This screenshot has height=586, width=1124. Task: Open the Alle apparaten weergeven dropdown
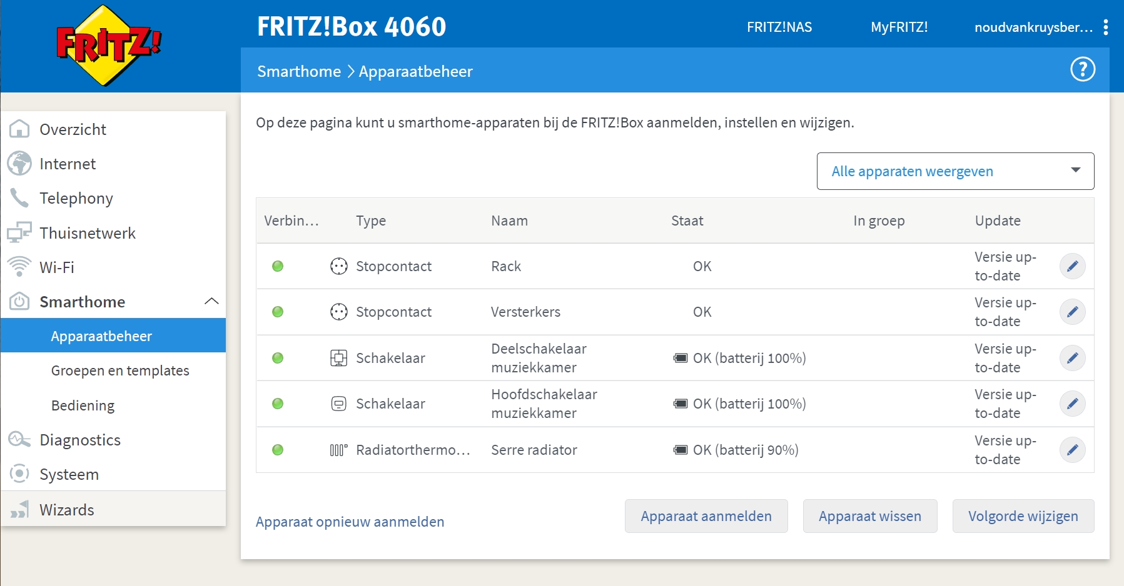point(955,171)
